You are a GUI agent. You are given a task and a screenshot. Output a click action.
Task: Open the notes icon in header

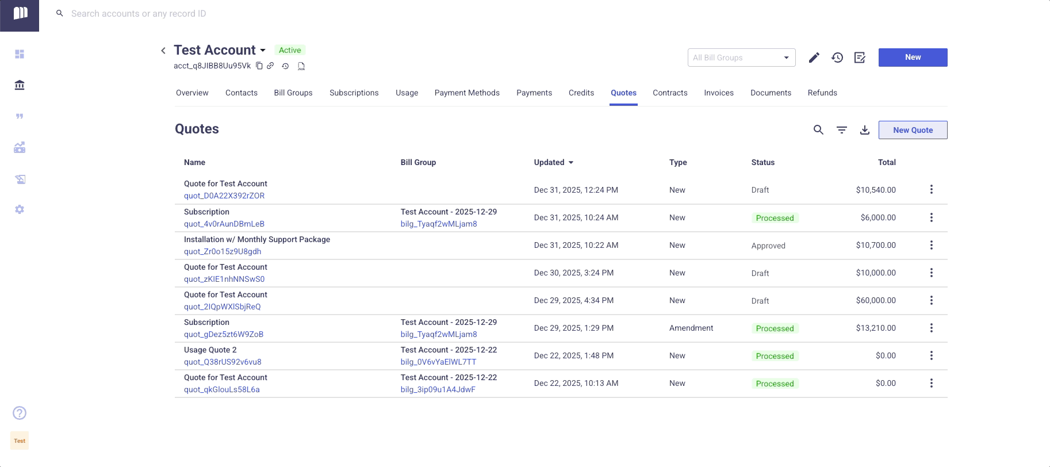pos(860,58)
